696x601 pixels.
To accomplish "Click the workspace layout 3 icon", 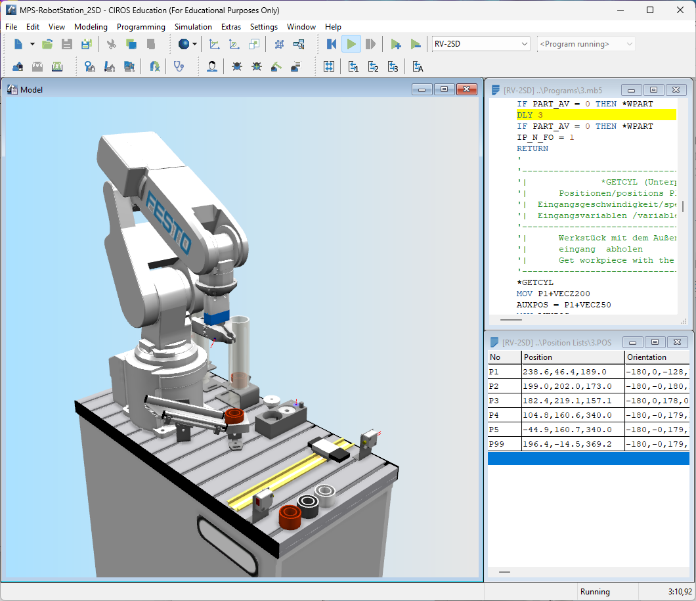I will pos(393,67).
